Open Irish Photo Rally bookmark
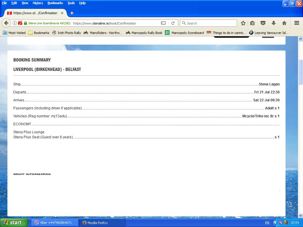 pyautogui.click(x=67, y=33)
